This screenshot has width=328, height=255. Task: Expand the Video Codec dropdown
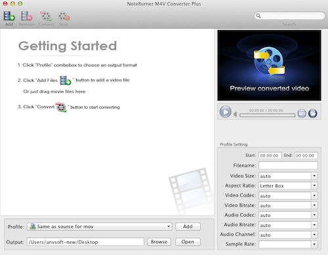coord(314,195)
